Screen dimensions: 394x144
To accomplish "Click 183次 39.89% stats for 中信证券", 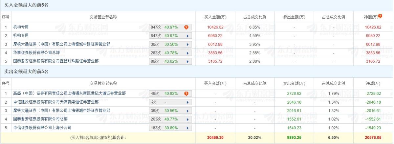I will (170, 128).
